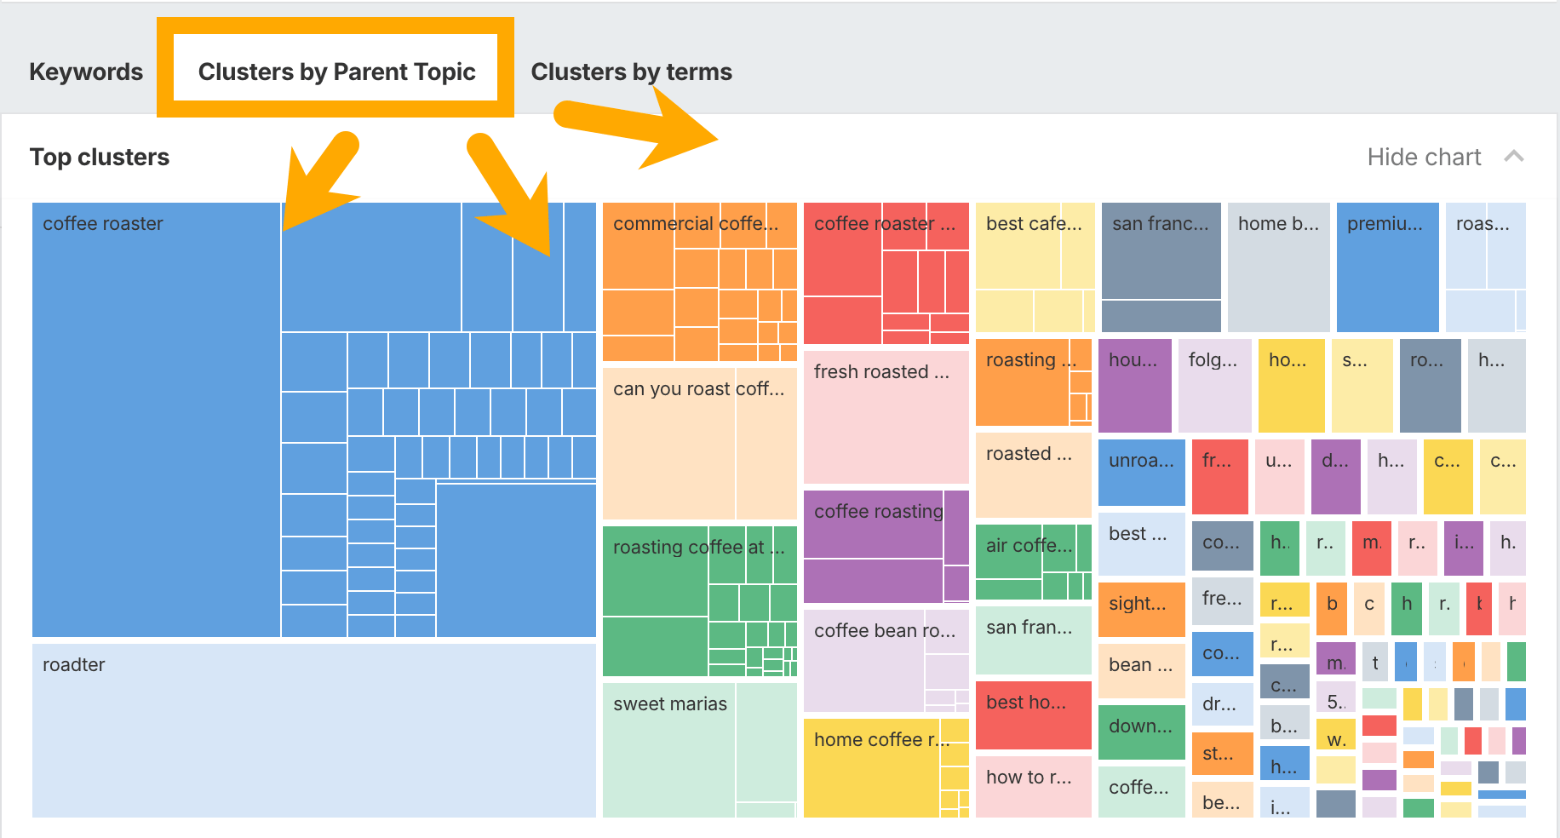
Task: Click the Hide chart link
Action: 1424,157
